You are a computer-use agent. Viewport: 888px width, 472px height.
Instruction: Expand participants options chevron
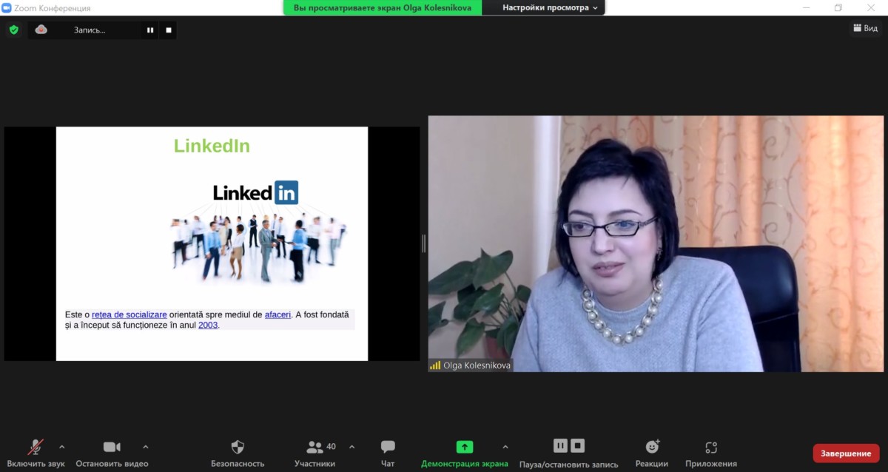coord(351,447)
